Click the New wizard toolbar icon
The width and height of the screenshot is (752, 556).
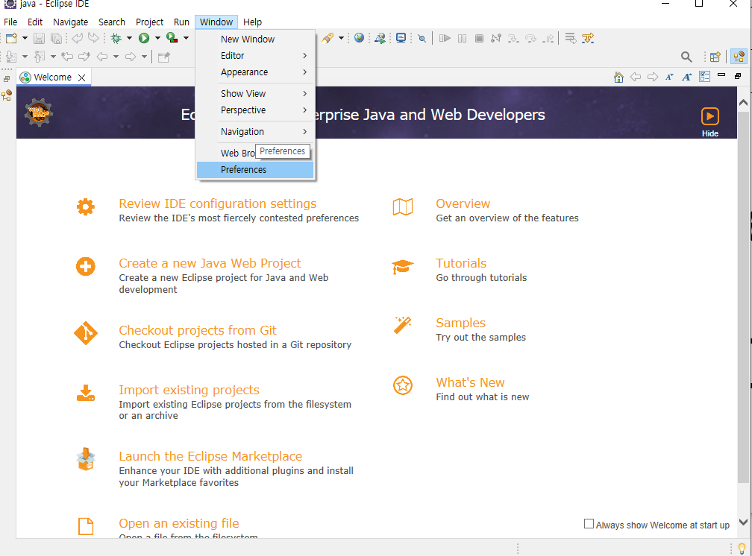(11, 38)
